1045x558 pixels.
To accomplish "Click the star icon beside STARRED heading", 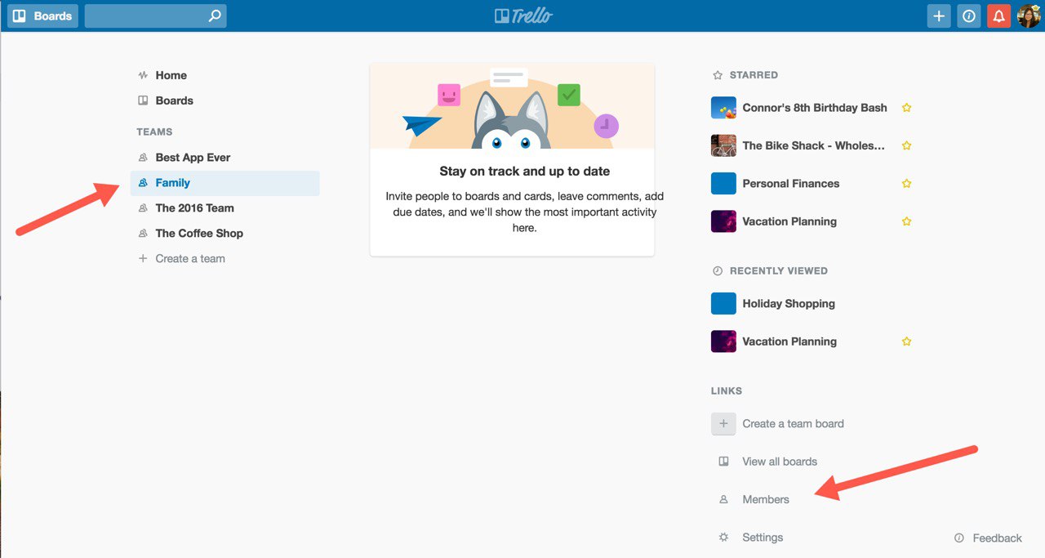I will (x=718, y=75).
